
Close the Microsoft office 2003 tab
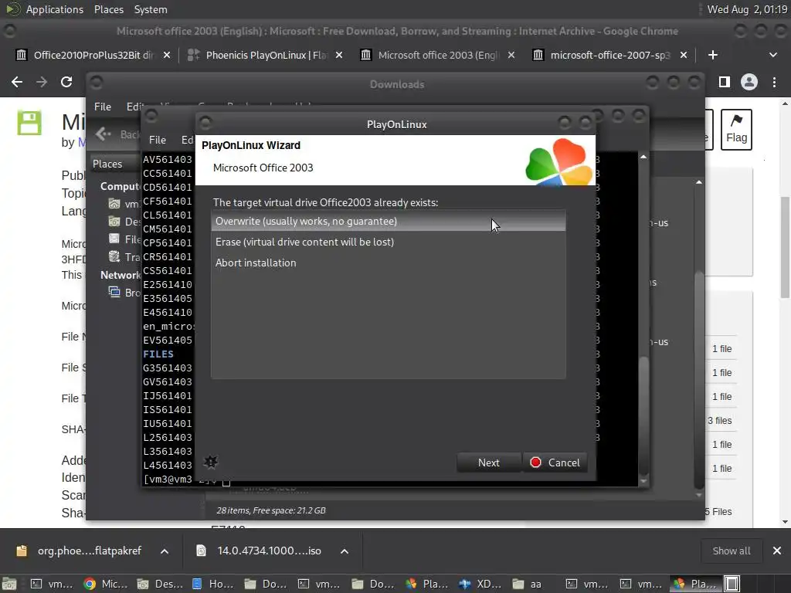511,55
